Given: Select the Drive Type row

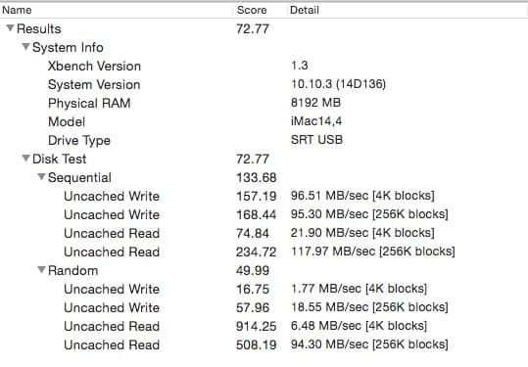Looking at the screenshot, I should [x=264, y=140].
